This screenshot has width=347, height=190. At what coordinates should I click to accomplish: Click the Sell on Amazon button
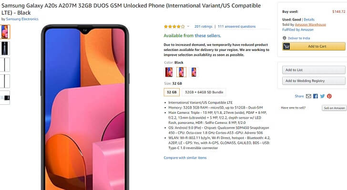334,108
